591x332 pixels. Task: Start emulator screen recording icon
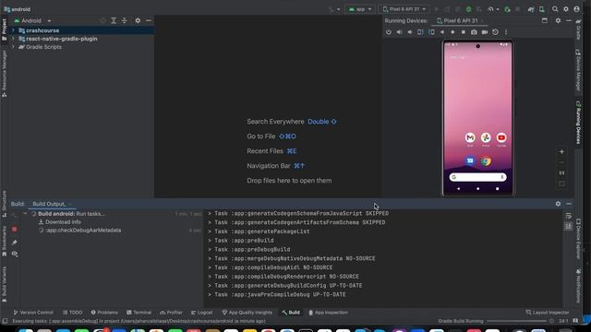pyautogui.click(x=485, y=32)
